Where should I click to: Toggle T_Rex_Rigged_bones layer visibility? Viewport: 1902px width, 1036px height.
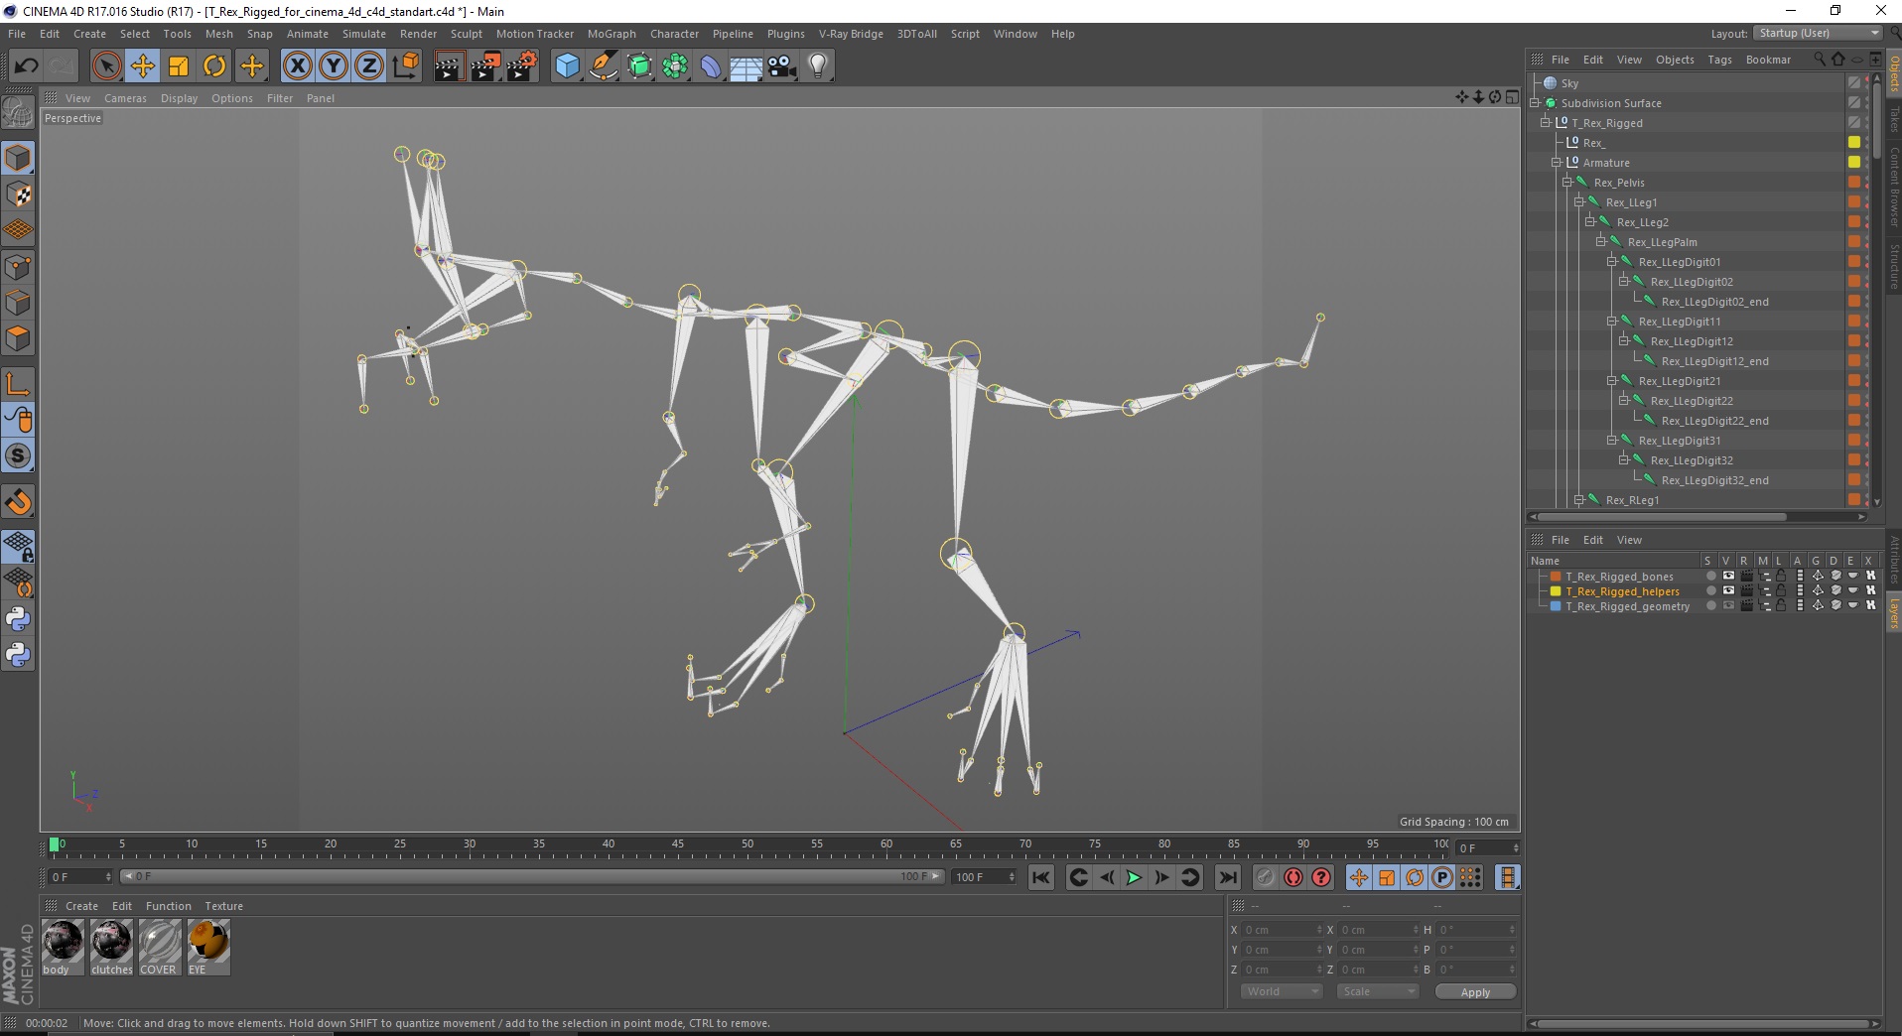[1728, 577]
